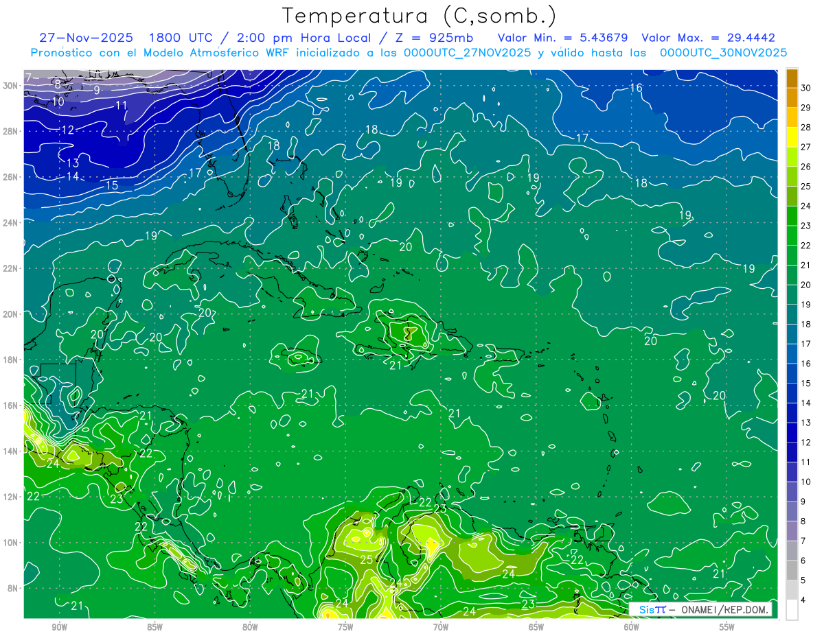Screen dimensions: 824x636
Task: Click the '0000UTC_27NOV2025' initialization time
Action: [468, 53]
